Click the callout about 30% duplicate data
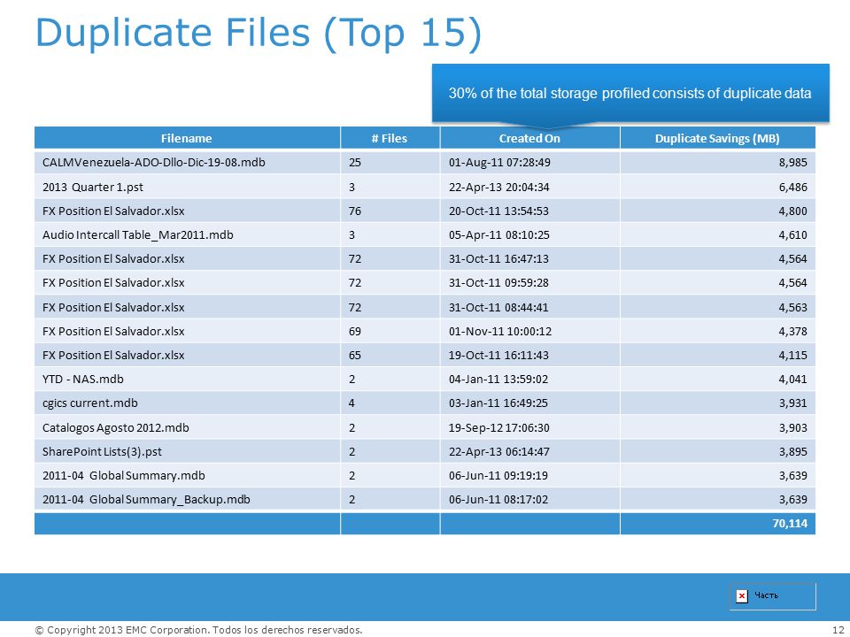Image resolution: width=850 pixels, height=637 pixels. [630, 93]
